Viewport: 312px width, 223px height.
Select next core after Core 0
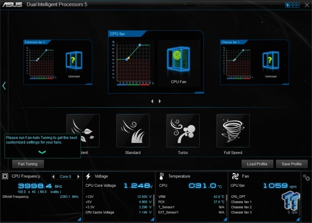pos(79,177)
